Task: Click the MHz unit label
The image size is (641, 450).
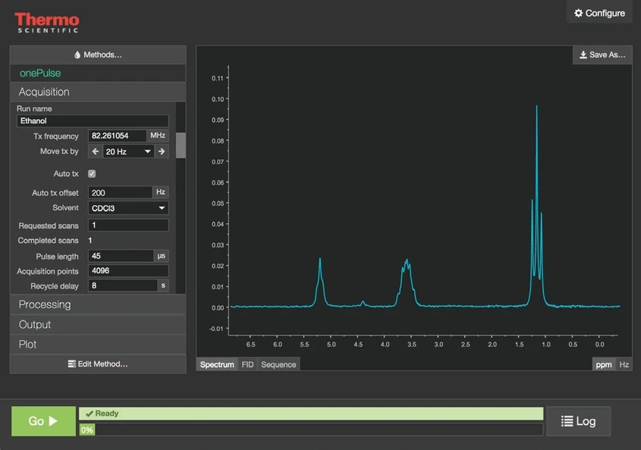Action: click(158, 135)
